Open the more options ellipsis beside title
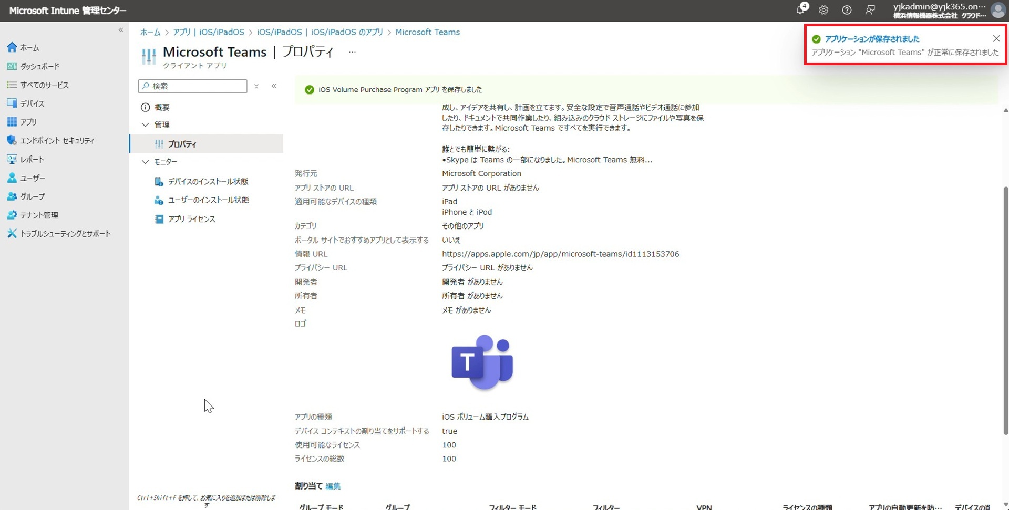Screen dimensions: 1009x510 (352, 52)
